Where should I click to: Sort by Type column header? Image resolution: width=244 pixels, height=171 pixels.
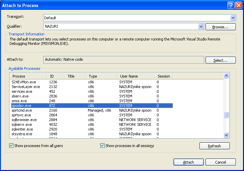pos(101,76)
